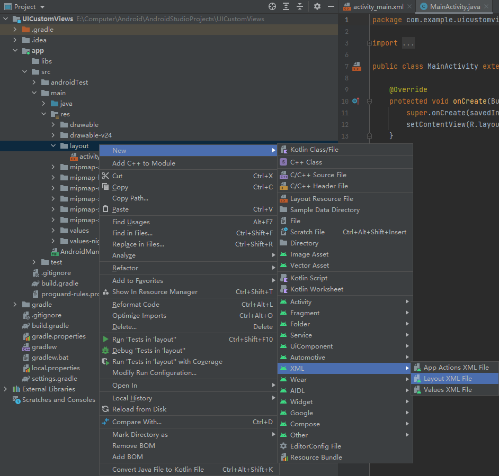Screen dimensions: 499x476
Task: Select Optimize Imports
Action: 188,316
